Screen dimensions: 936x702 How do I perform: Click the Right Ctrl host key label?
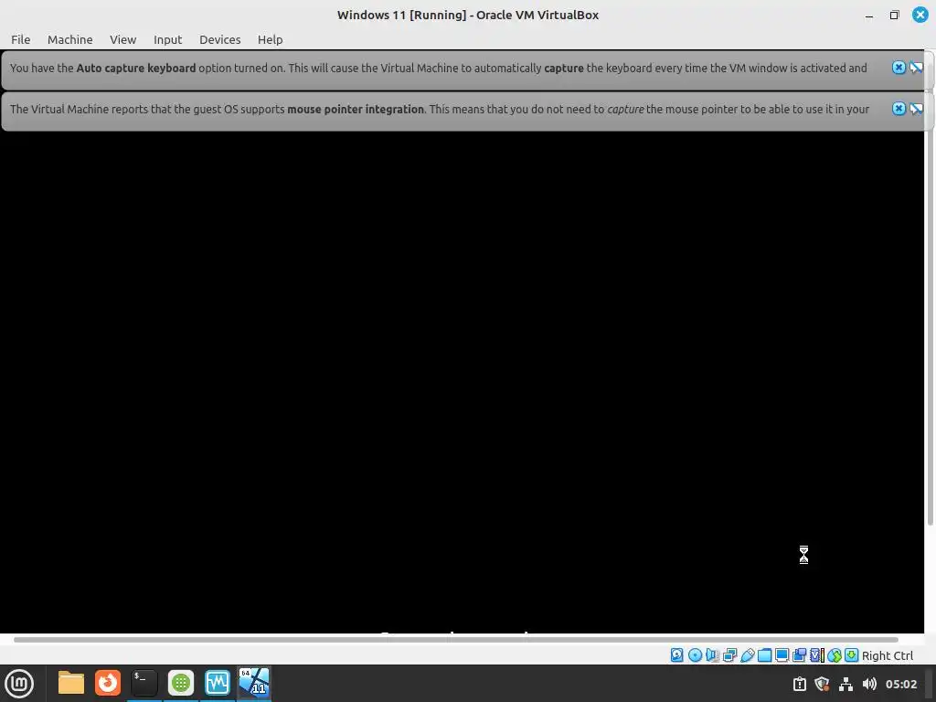click(x=888, y=655)
